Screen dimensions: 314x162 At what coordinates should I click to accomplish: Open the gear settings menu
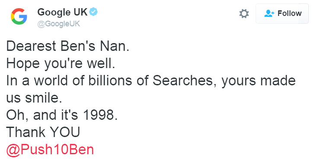click(x=244, y=14)
